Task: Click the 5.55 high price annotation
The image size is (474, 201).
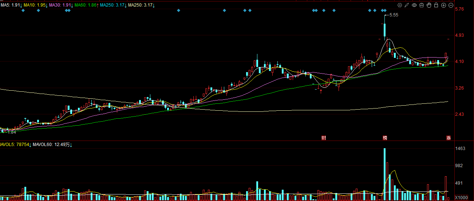Action: 394,15
